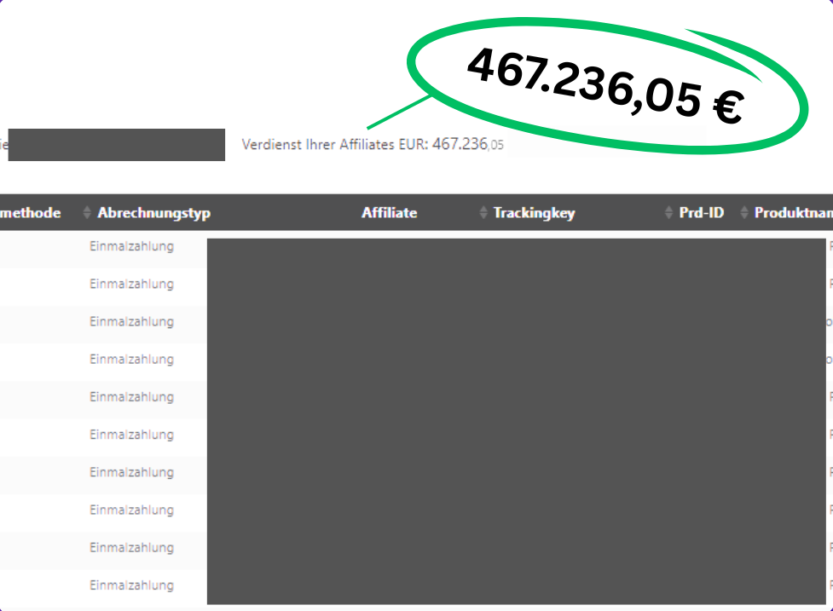Select the last Einmalzahlung row

(131, 585)
